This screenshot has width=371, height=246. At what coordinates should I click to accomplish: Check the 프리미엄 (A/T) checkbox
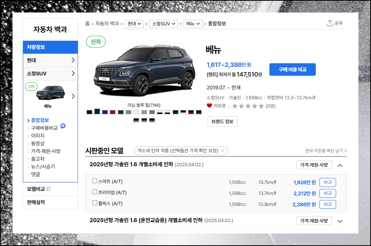(95, 192)
